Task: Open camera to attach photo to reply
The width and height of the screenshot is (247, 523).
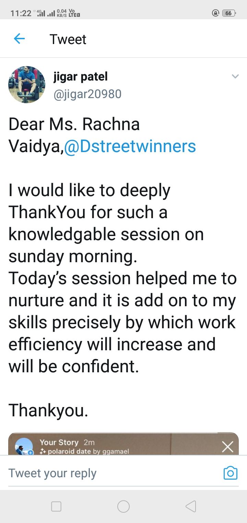Action: coord(230,473)
